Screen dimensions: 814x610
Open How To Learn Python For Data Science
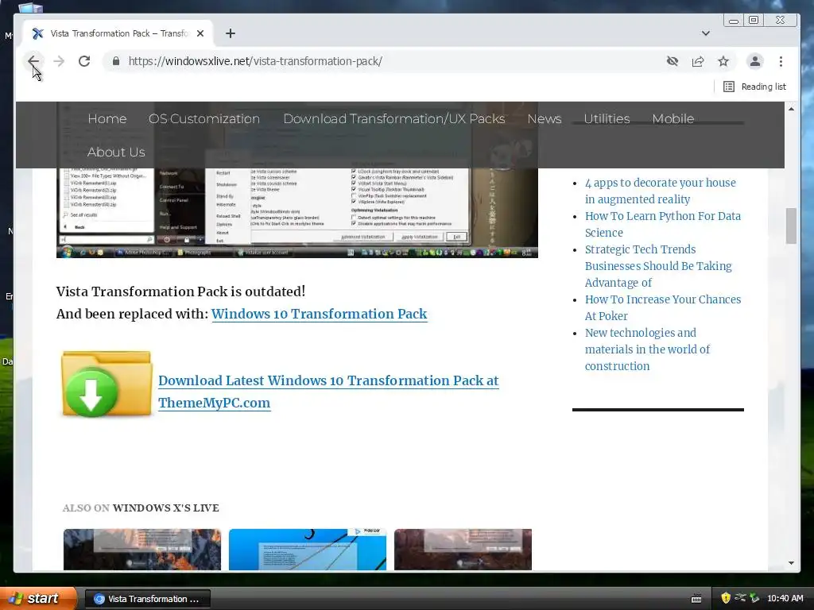[662, 224]
